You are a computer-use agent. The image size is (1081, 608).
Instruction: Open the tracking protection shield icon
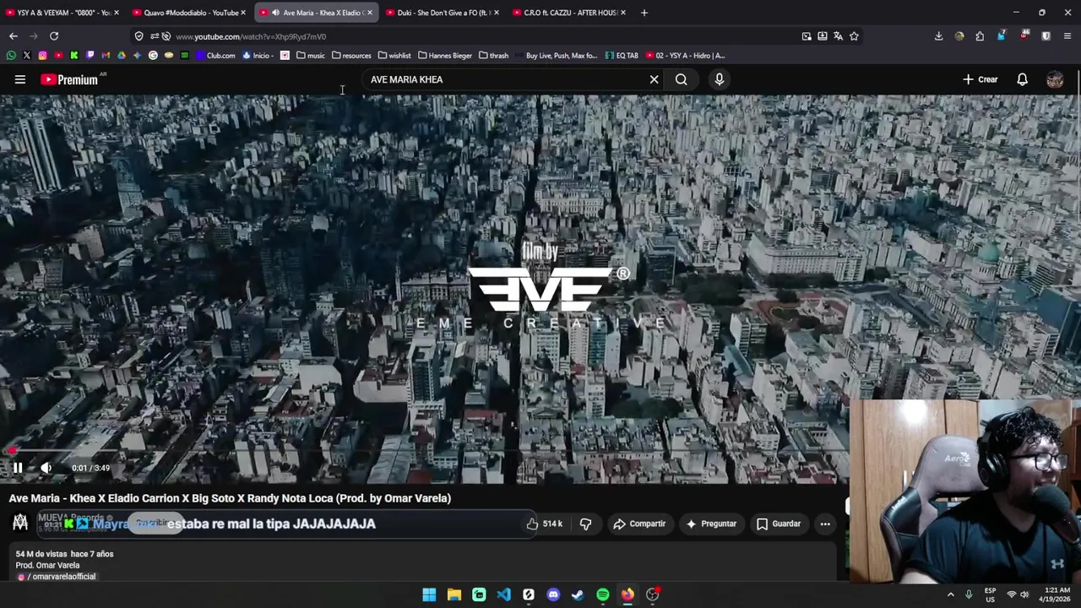tap(139, 36)
